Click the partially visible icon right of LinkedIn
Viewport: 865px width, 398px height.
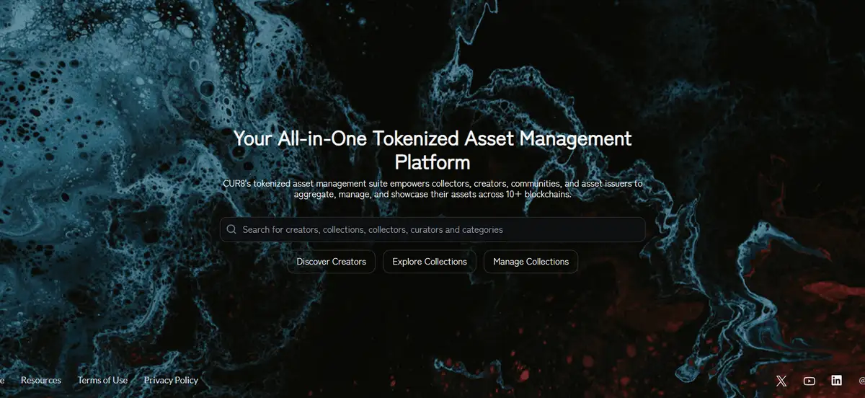click(x=861, y=381)
